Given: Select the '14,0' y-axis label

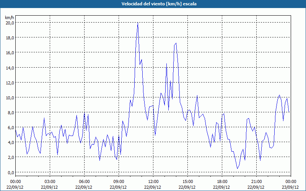Looking at the screenshot, I should pos(10,68).
